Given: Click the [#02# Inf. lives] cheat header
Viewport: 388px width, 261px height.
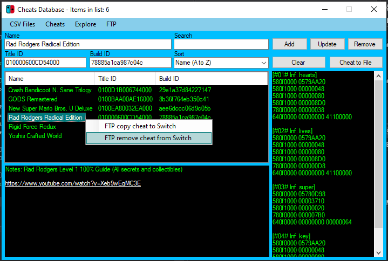Looking at the screenshot, I should pos(292,130).
